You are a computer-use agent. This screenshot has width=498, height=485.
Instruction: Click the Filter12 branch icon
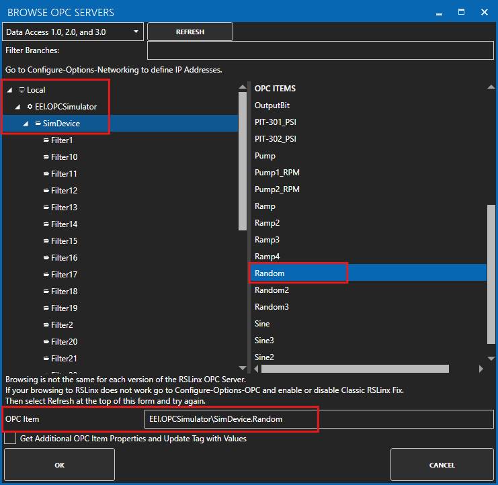46,191
